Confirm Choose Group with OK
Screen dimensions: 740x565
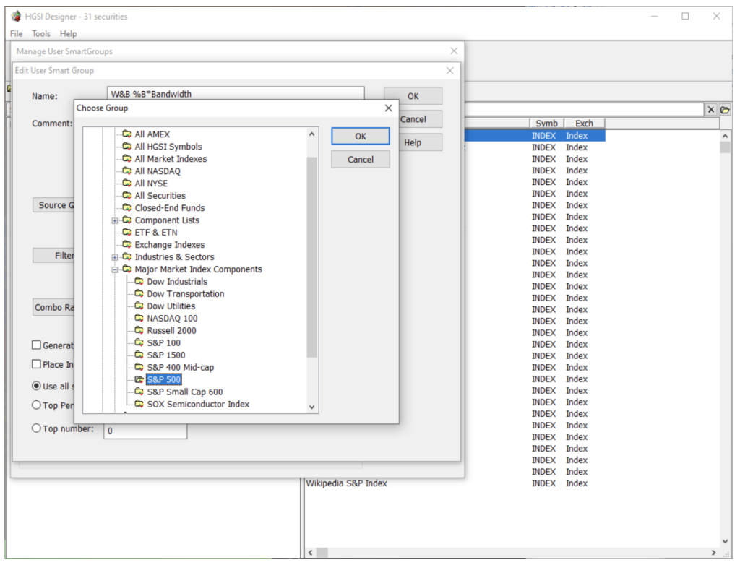[x=361, y=136]
